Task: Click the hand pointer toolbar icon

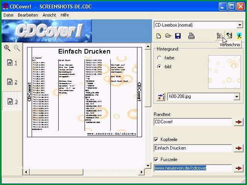Action: pos(229,36)
